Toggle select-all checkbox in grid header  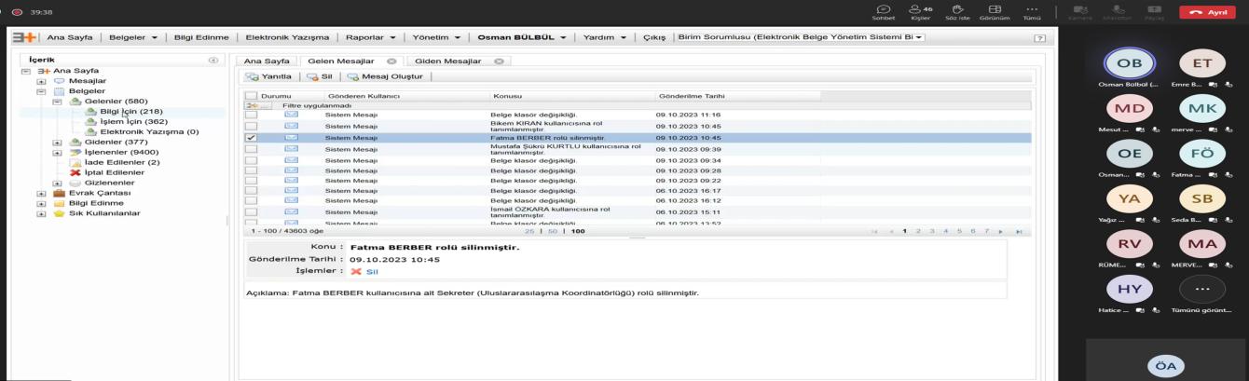(x=251, y=96)
